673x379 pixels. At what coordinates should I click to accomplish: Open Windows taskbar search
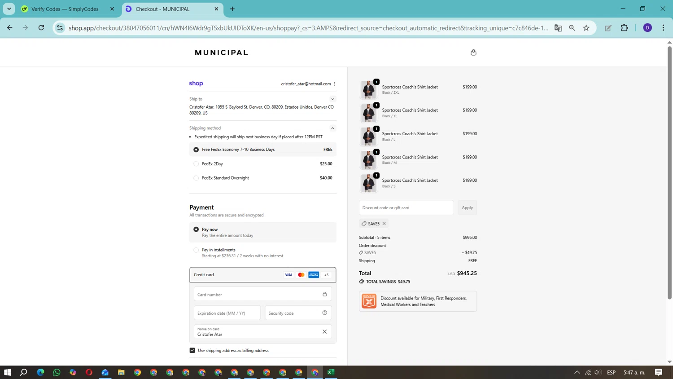pyautogui.click(x=24, y=372)
